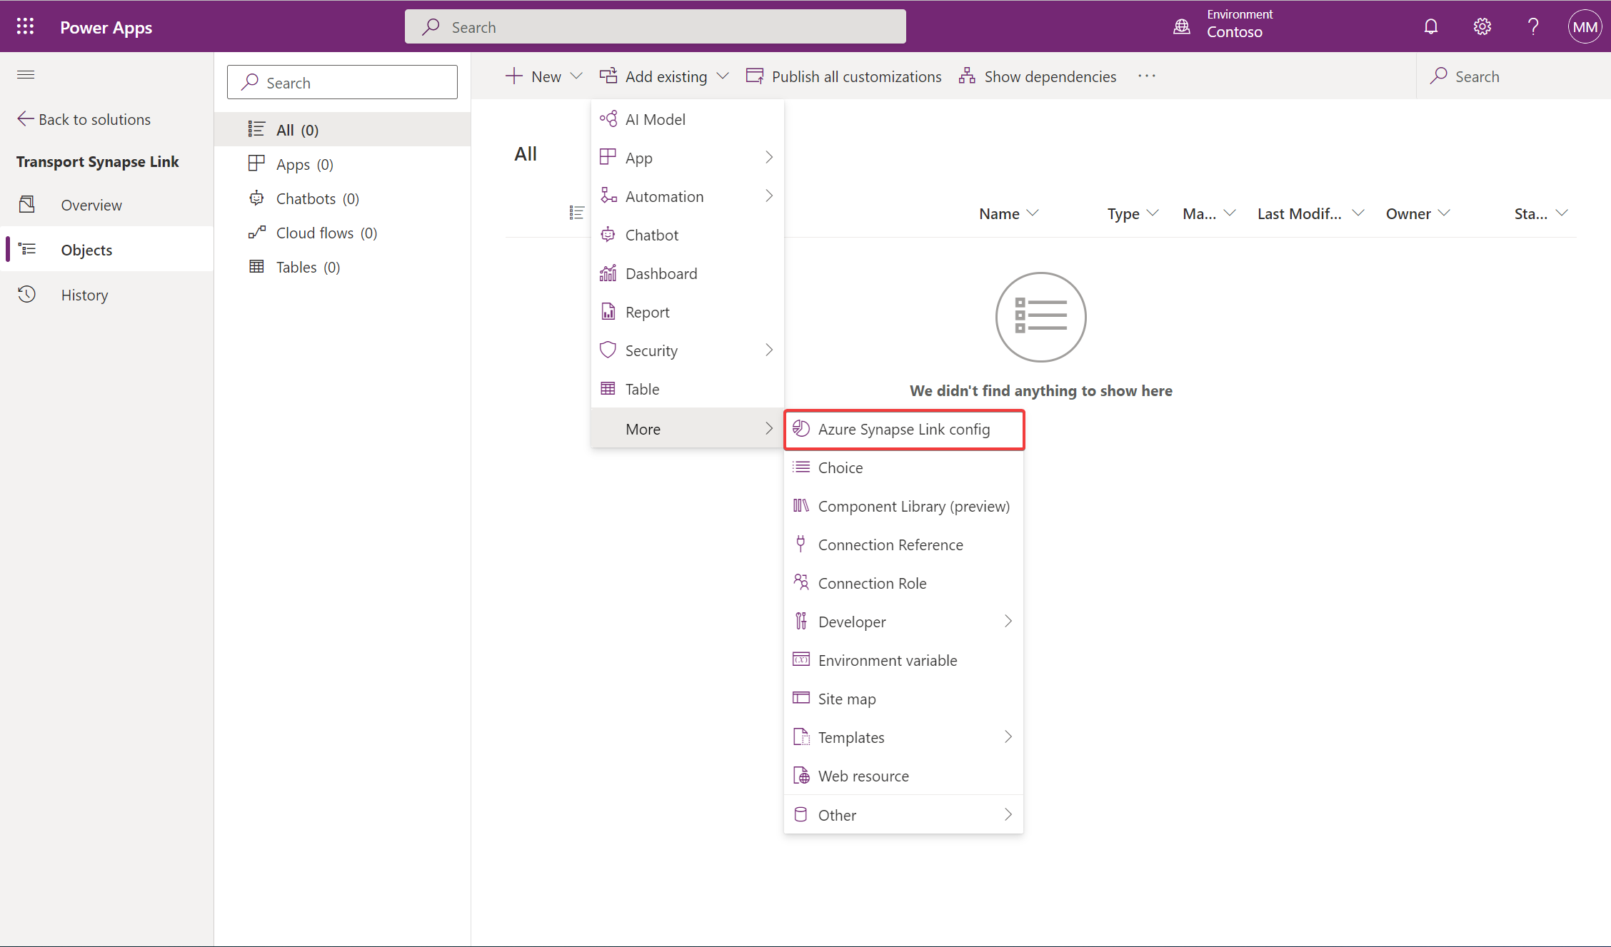1611x947 pixels.
Task: Expand the Automation submenu arrow
Action: [x=768, y=195]
